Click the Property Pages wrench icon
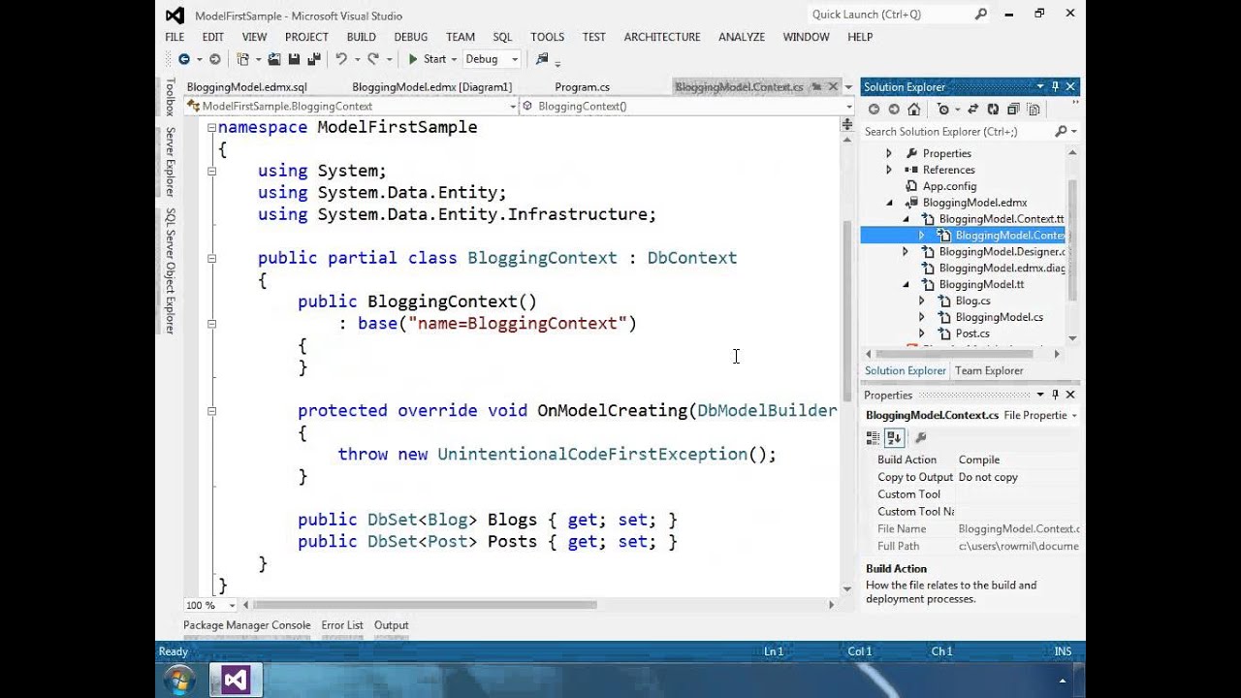 (x=921, y=438)
